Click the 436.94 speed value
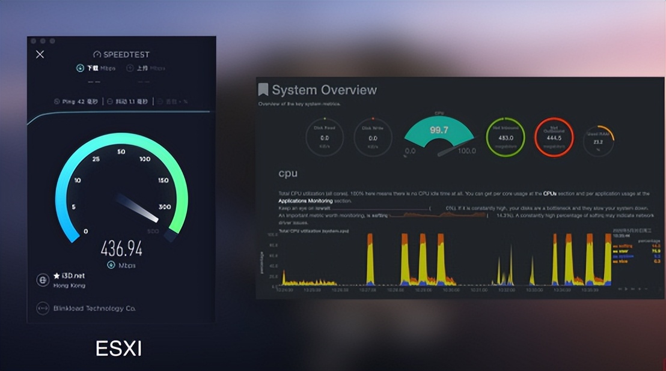Screen dimensions: 666x371 [x=121, y=249]
